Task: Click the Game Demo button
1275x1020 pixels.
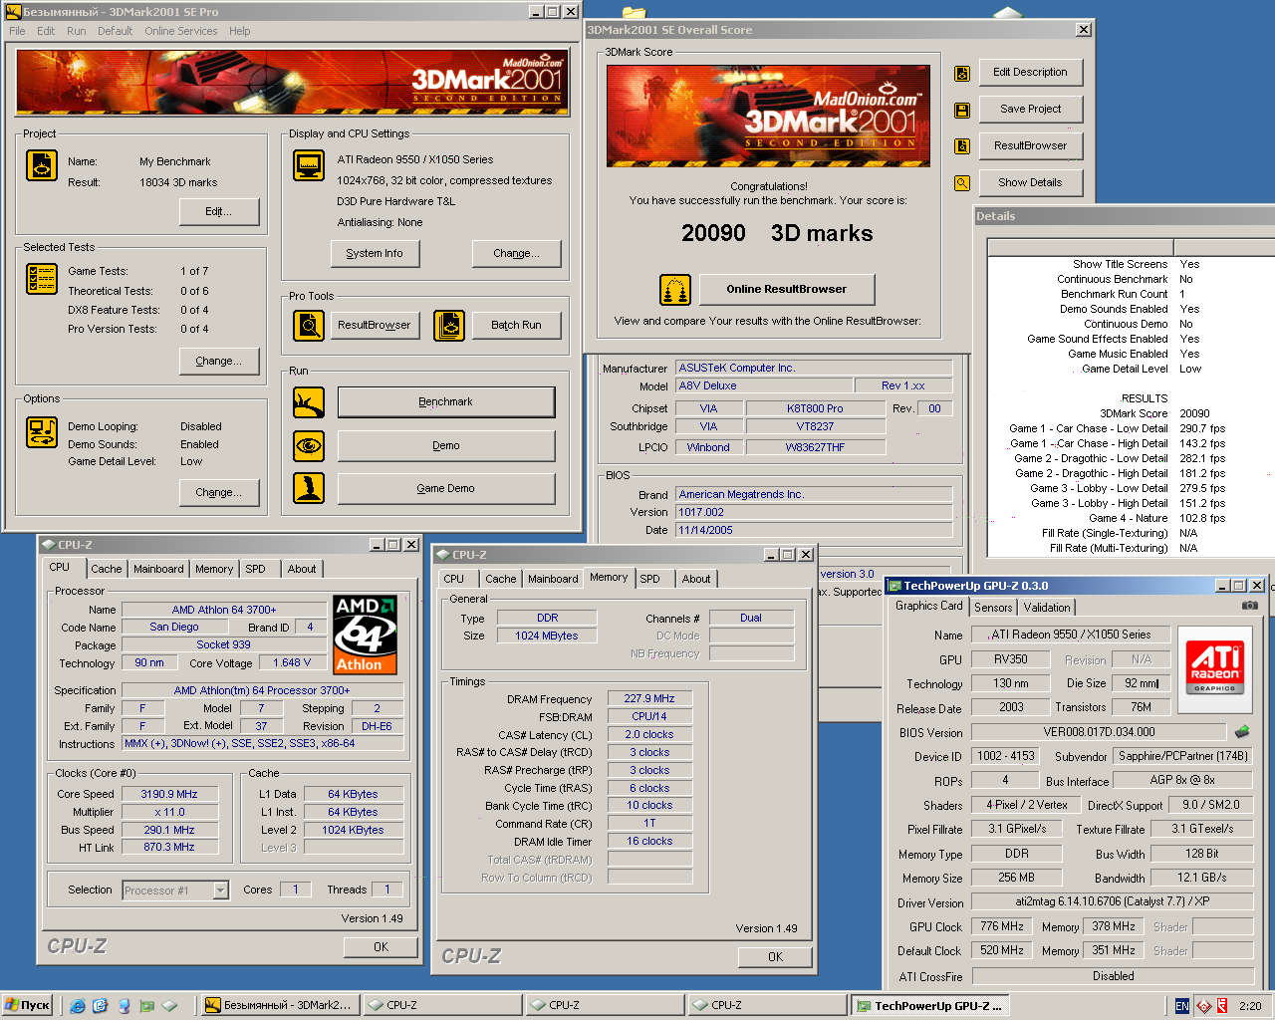Action: tap(446, 488)
